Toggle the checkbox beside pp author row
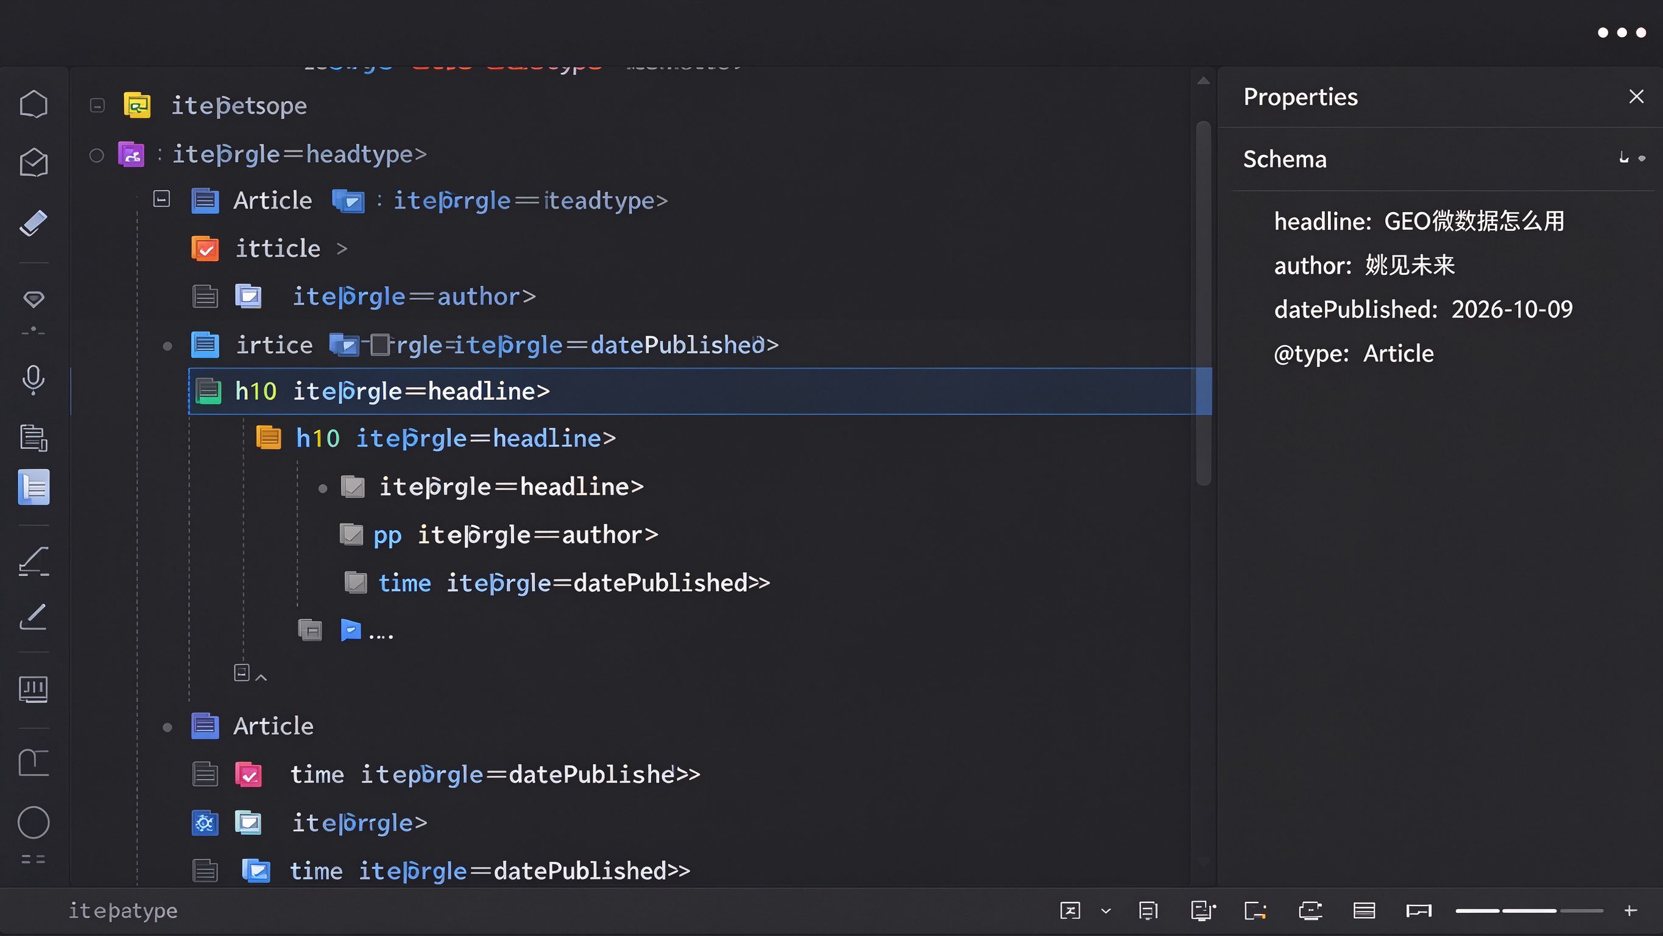 [351, 535]
